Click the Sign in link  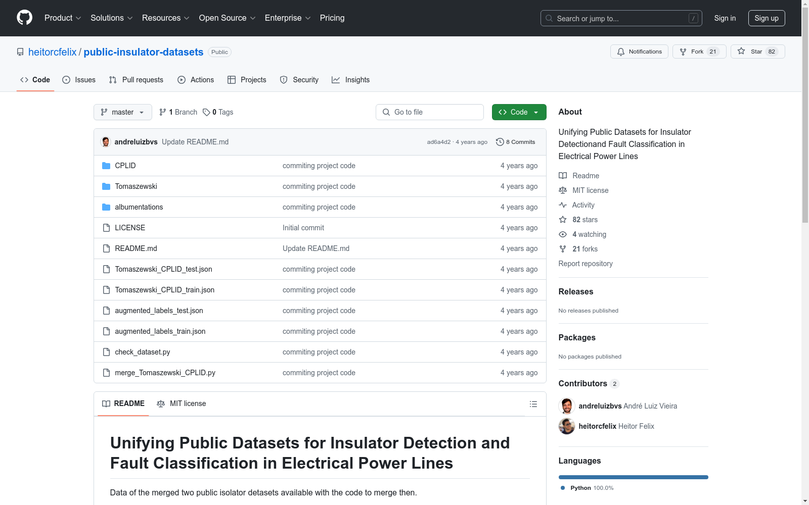click(x=725, y=18)
